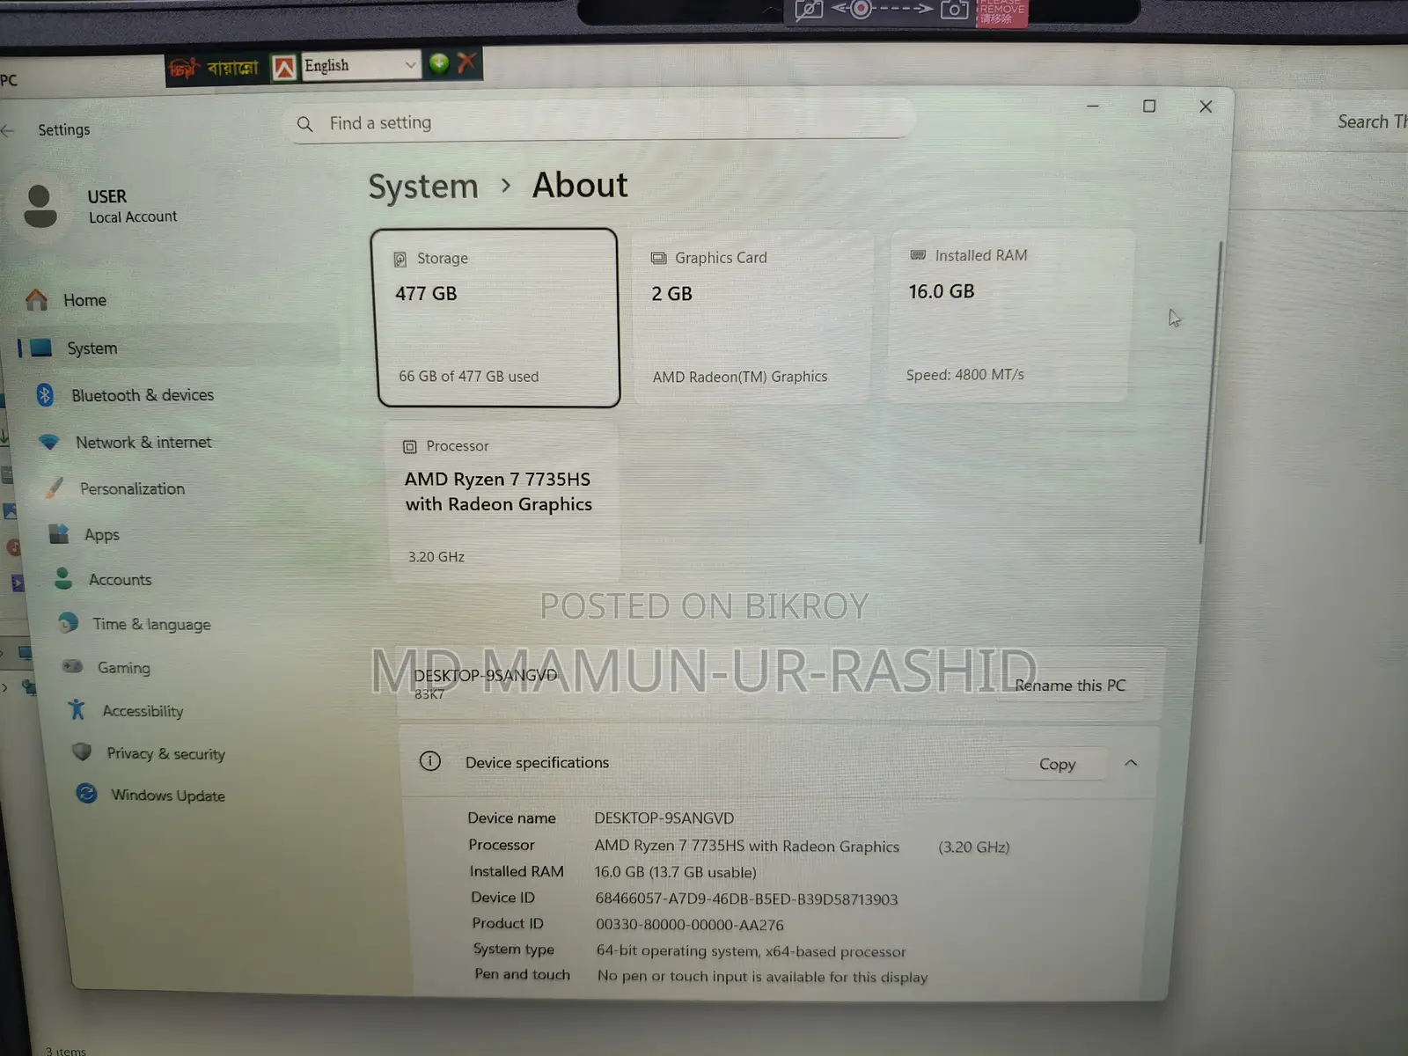Maximize the Settings window

point(1149,106)
